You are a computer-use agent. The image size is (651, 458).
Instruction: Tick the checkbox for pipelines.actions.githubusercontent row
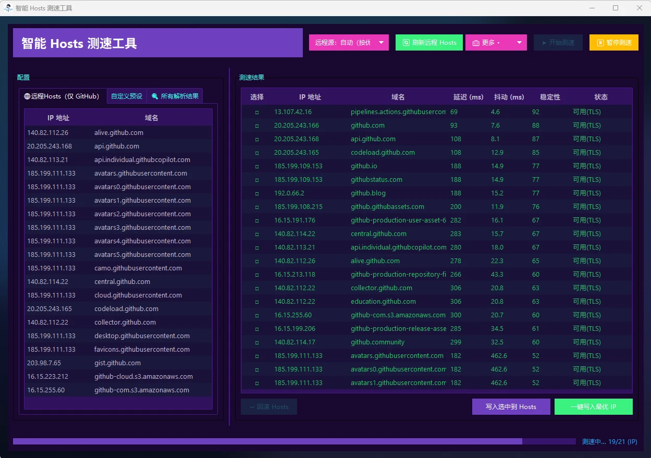pos(256,112)
